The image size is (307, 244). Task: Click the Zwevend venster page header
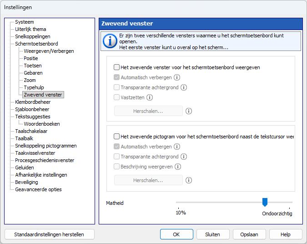tap(201, 24)
